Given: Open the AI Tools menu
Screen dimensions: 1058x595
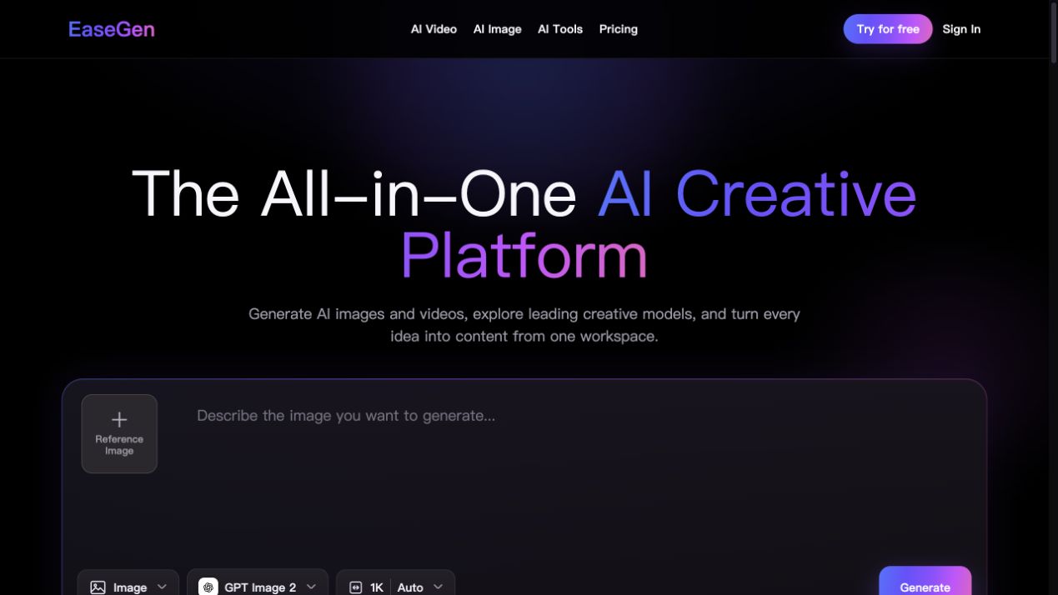Looking at the screenshot, I should (560, 29).
